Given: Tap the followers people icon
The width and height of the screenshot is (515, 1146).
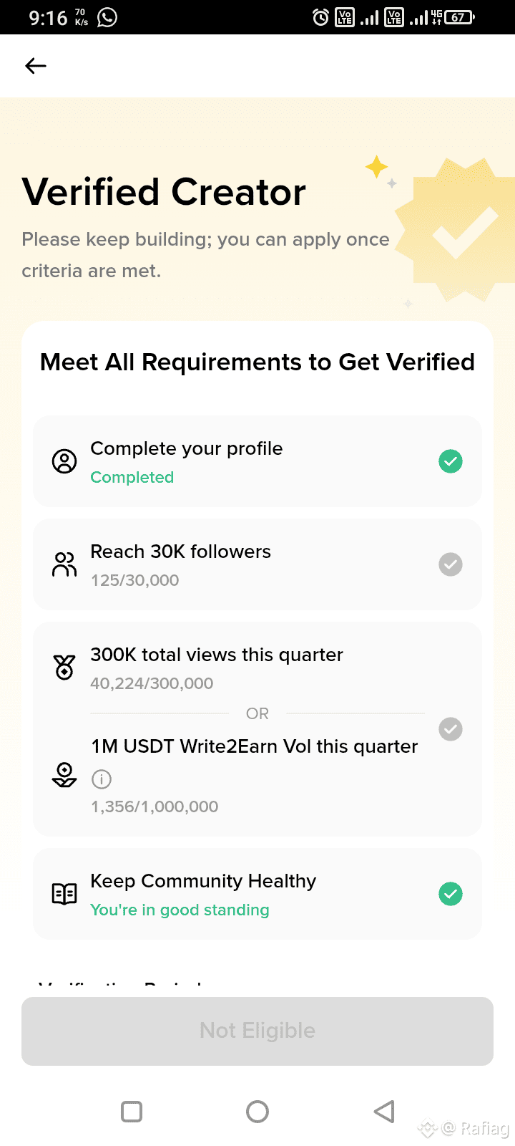Looking at the screenshot, I should (64, 564).
